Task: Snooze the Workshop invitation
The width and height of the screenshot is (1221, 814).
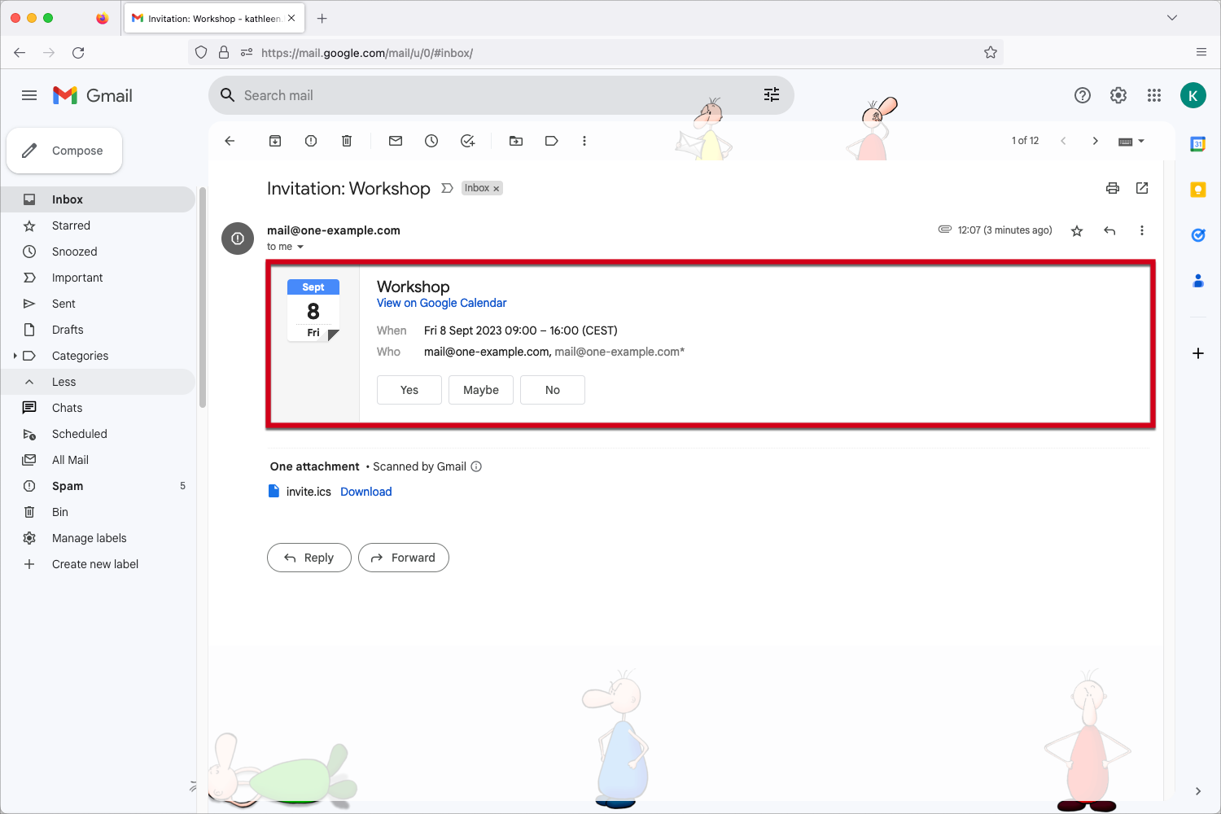Action: pyautogui.click(x=431, y=140)
